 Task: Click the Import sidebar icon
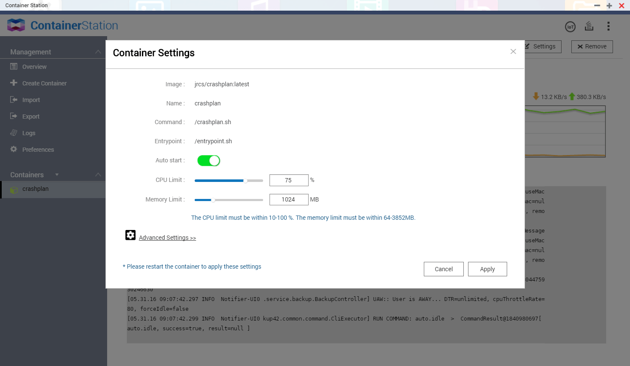pyautogui.click(x=14, y=99)
